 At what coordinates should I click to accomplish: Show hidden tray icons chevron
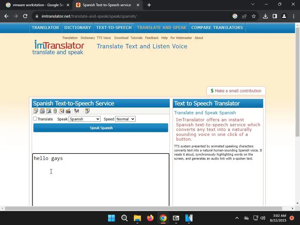pyautogui.click(x=237, y=218)
